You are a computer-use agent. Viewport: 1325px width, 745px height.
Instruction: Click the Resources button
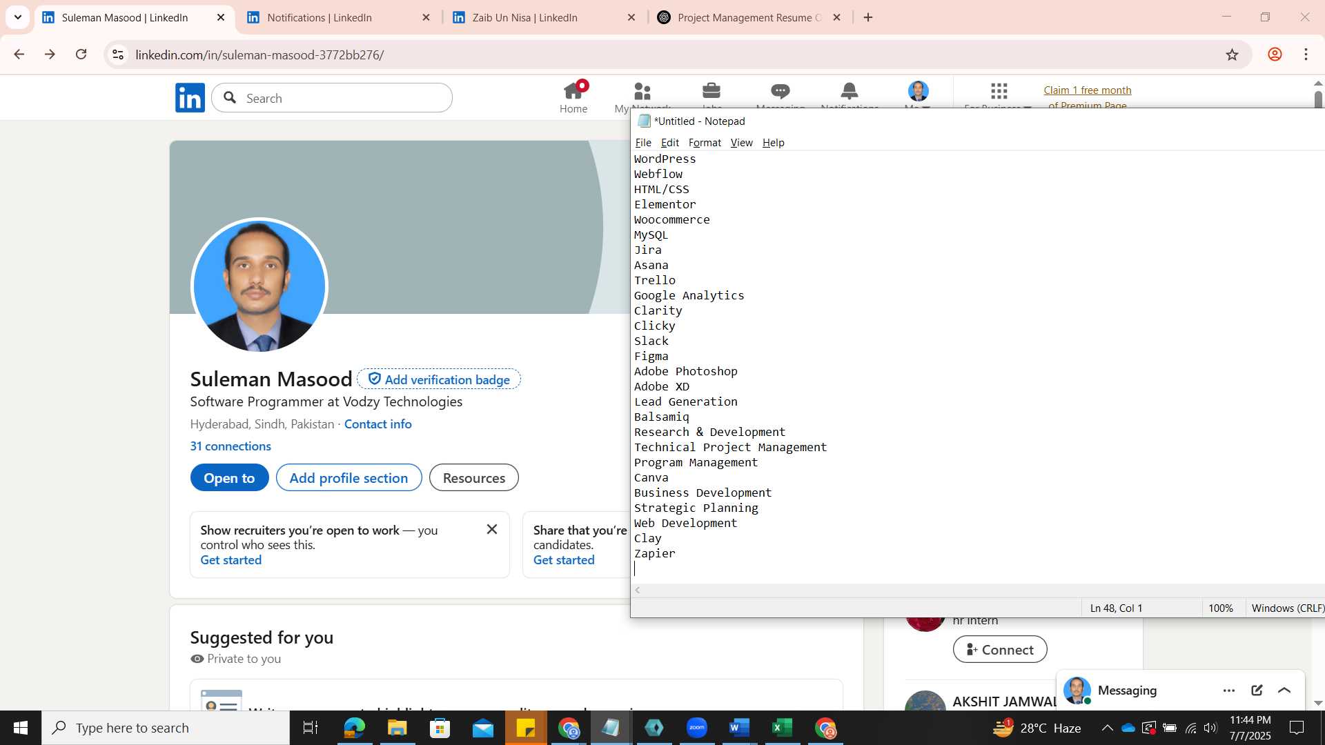473,478
